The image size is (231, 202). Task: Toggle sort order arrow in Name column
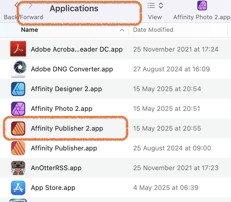tap(122, 30)
